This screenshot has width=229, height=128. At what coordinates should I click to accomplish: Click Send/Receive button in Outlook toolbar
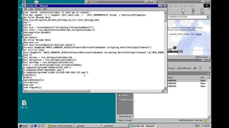click(184, 68)
